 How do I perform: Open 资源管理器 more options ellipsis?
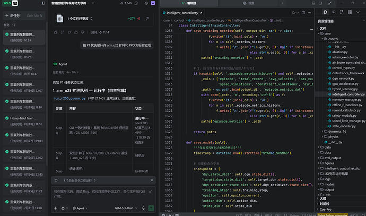point(363,21)
